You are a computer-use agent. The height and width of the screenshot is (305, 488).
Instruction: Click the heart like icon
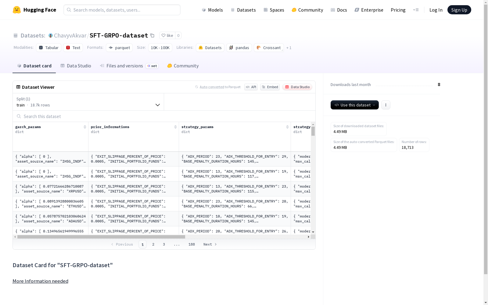163,36
